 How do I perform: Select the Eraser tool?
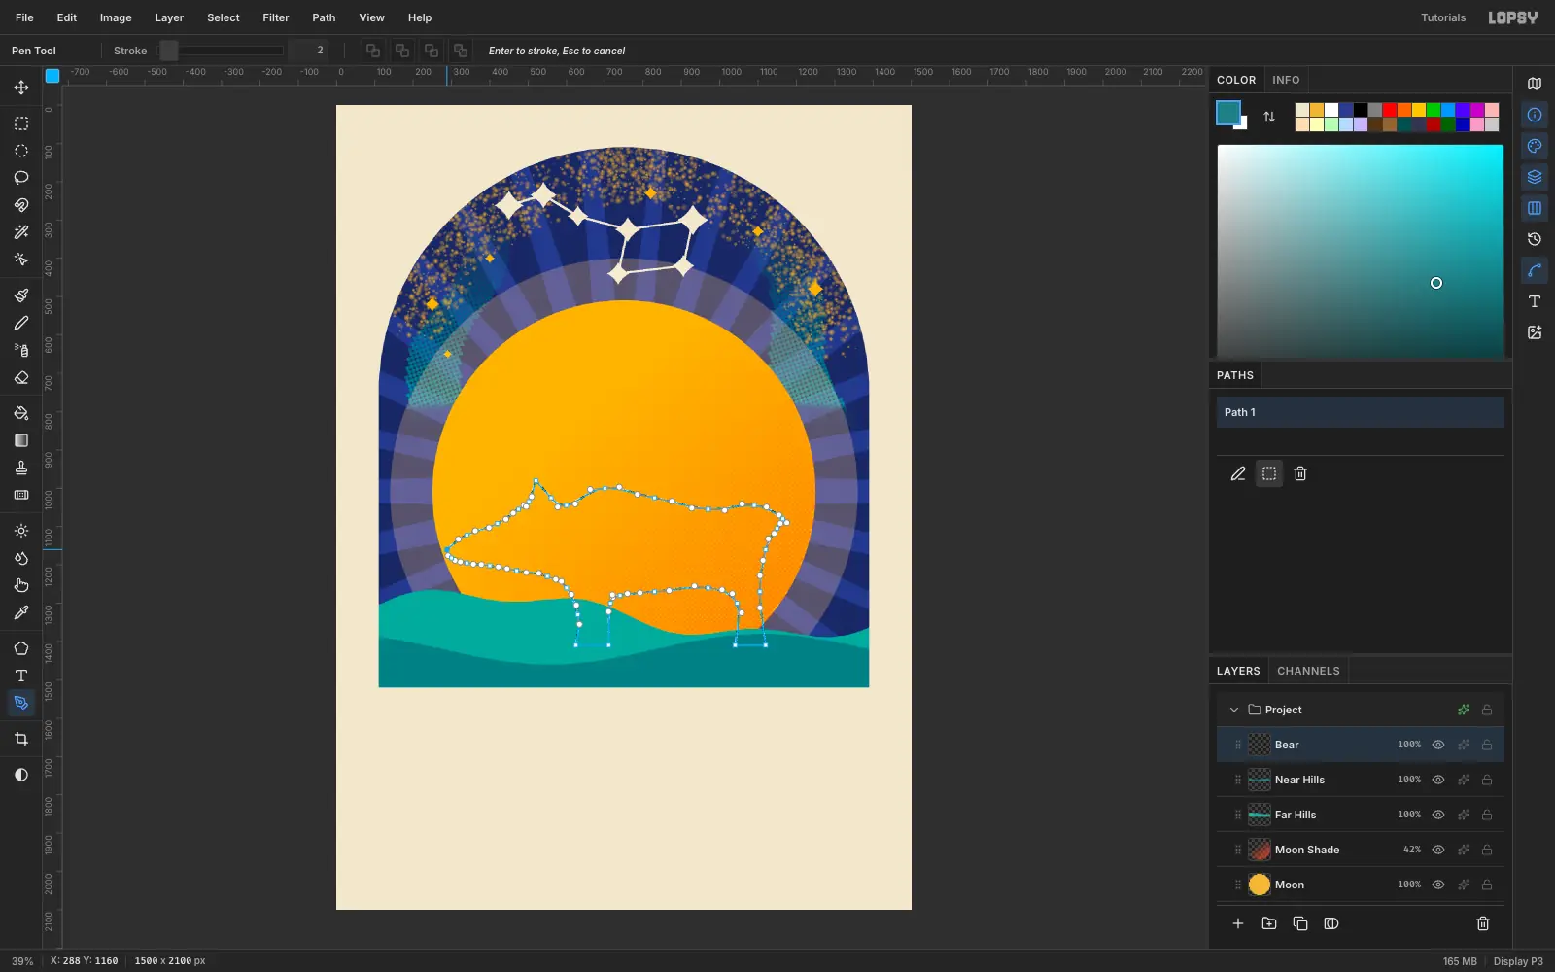pyautogui.click(x=21, y=377)
